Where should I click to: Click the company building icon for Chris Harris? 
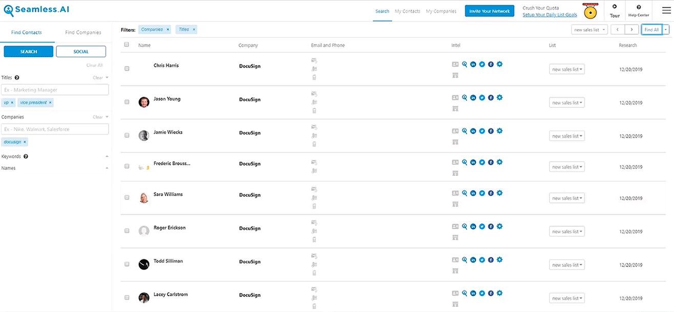455,75
